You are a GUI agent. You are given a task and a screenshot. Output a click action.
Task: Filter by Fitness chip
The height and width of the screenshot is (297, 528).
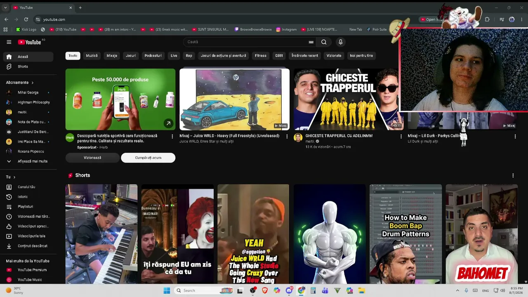tap(260, 56)
